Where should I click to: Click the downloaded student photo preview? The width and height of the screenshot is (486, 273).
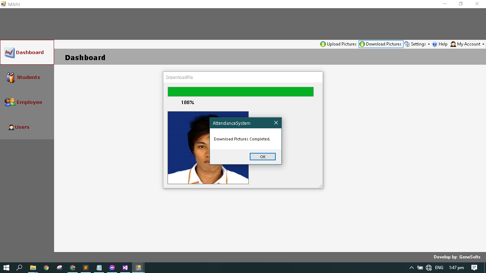[x=189, y=148]
